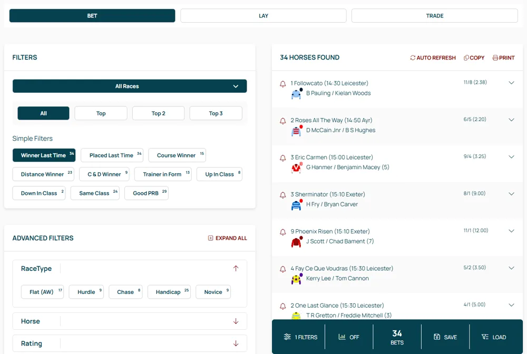The height and width of the screenshot is (354, 527).
Task: Toggle Winner Last Time filter
Action: click(x=44, y=155)
